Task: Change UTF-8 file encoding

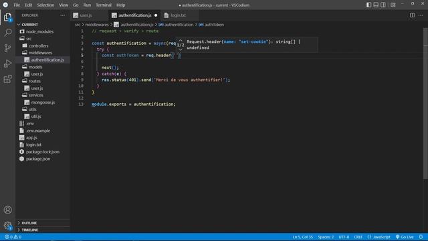Action: 344,237
